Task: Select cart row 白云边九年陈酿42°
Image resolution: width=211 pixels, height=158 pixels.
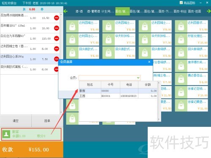Action: point(30,38)
